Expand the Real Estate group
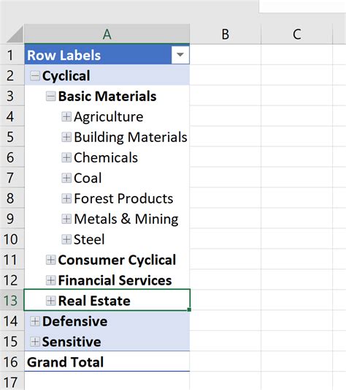The height and width of the screenshot is (390, 346). pos(50,301)
